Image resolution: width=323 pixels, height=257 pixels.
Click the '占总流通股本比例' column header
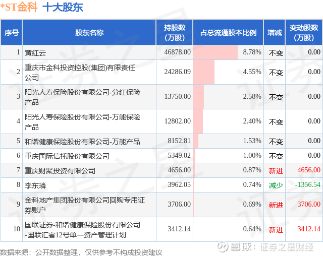tap(228, 32)
